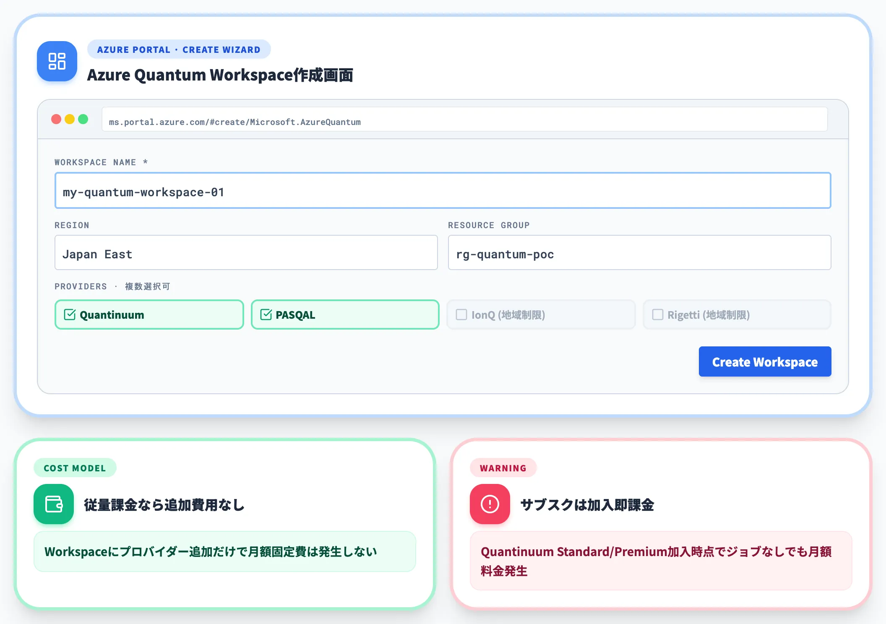Click heading Azure Quantum Workspace作成画面
The width and height of the screenshot is (886, 624).
pyautogui.click(x=220, y=75)
